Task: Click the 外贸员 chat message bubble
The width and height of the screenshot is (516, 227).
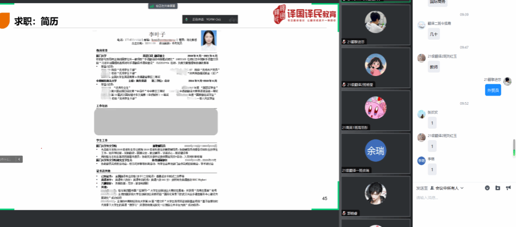Action: coord(493,91)
